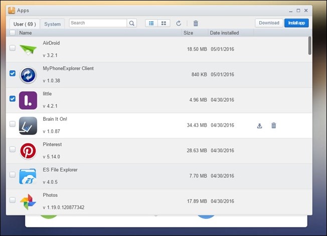Uncheck the little app checkbox
This screenshot has width=327, height=236.
[13, 99]
